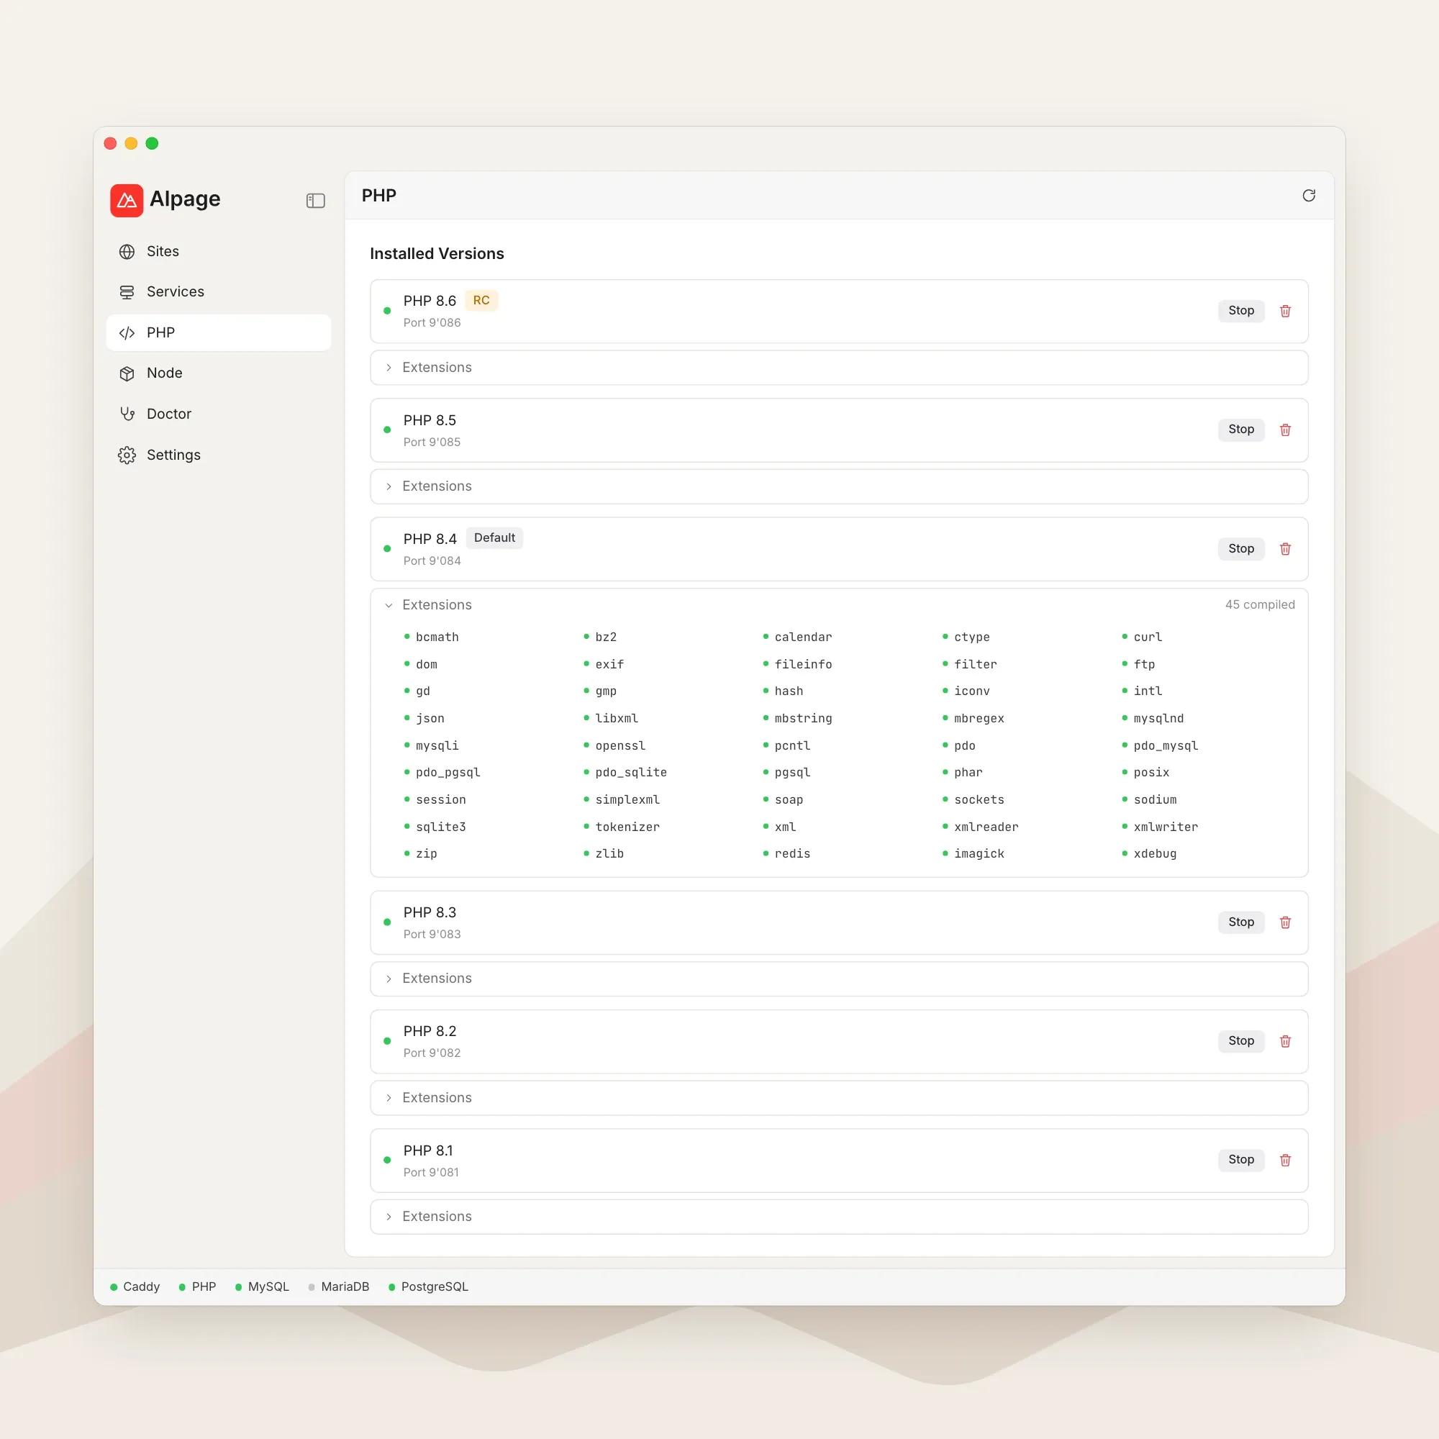This screenshot has height=1439, width=1439.
Task: Delete PHP 8.3 with its trash icon
Action: (1285, 922)
